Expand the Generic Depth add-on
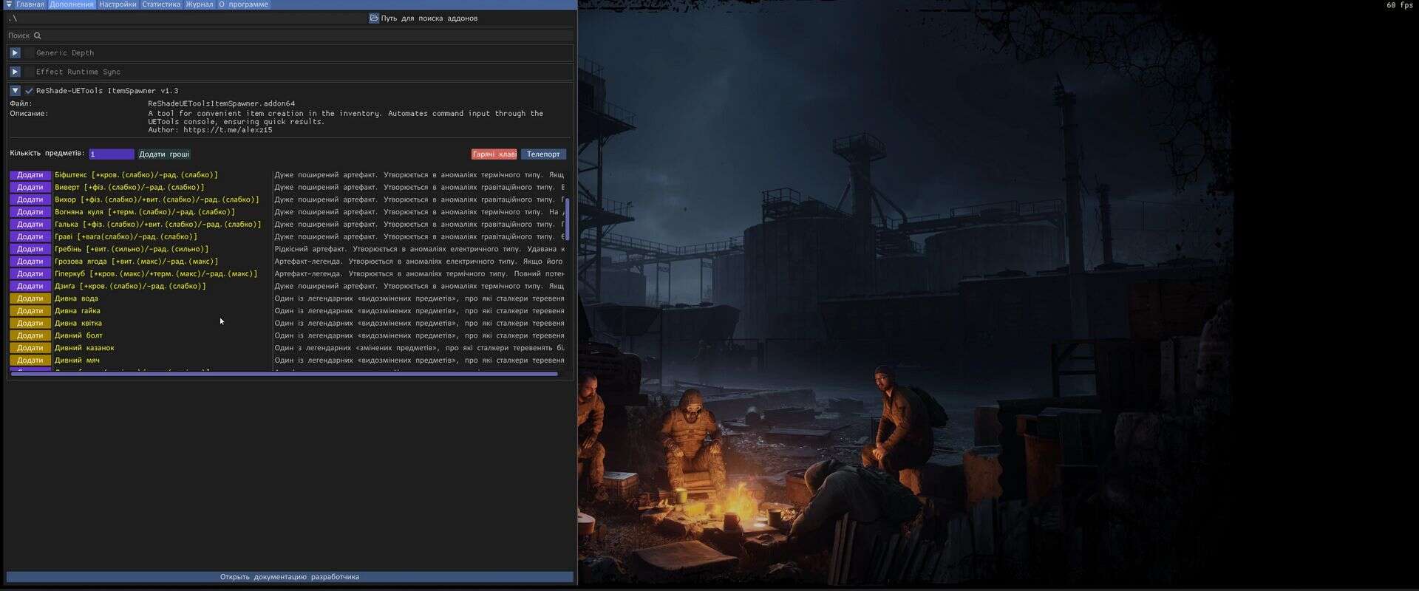1419x591 pixels. pos(15,53)
